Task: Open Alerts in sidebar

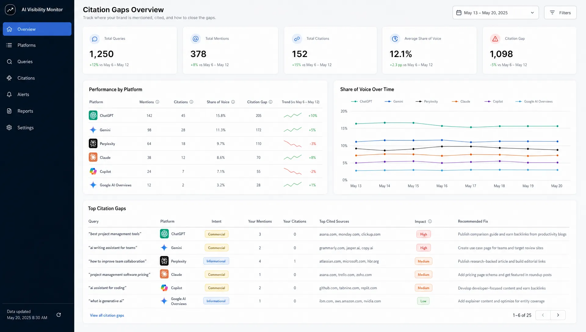Action: 37,95
